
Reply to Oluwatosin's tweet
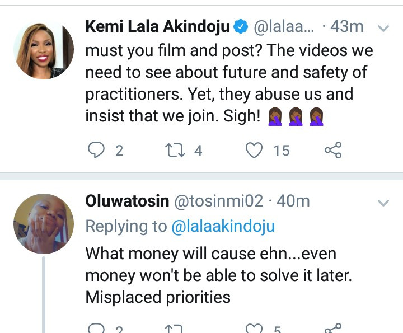(x=97, y=329)
